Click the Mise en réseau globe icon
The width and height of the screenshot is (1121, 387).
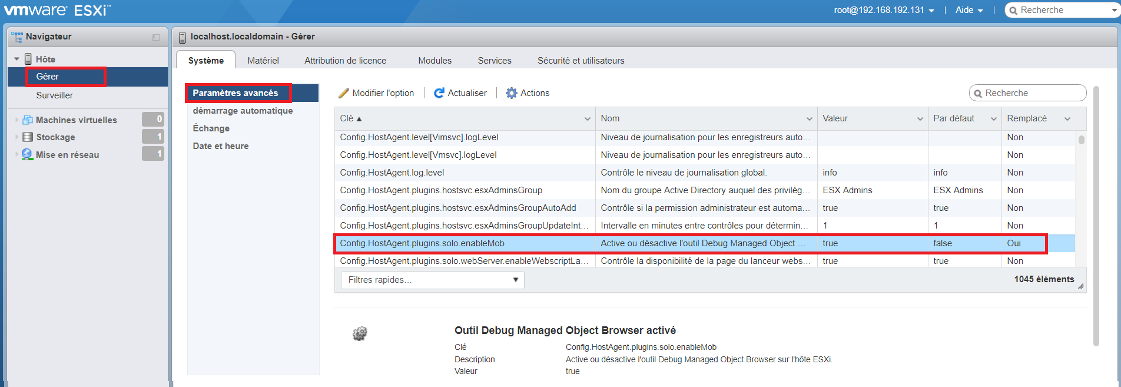[27, 154]
